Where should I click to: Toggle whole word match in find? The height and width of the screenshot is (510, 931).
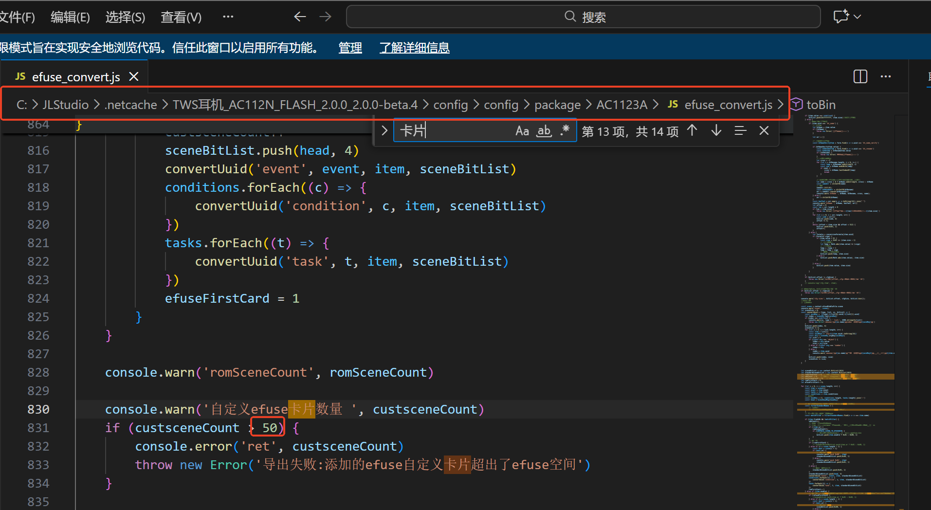(544, 131)
